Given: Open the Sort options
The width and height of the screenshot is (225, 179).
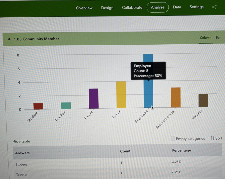Looking at the screenshot, I should pyautogui.click(x=216, y=138).
